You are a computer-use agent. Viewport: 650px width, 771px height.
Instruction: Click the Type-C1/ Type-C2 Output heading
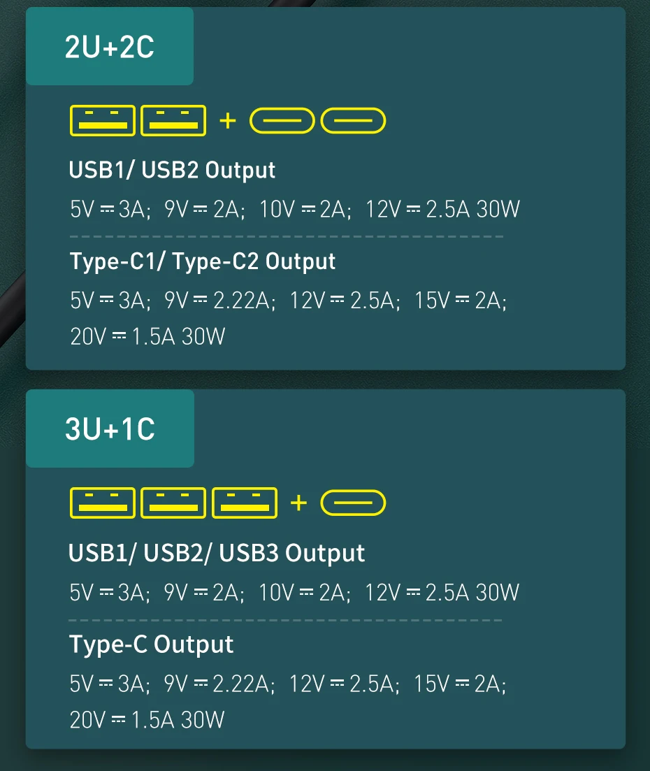pos(203,261)
